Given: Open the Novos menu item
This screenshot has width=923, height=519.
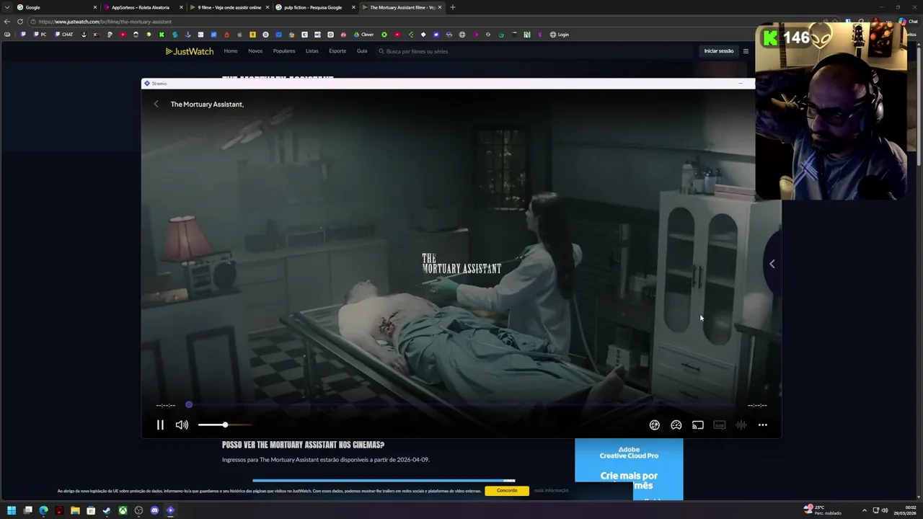Looking at the screenshot, I should (255, 51).
